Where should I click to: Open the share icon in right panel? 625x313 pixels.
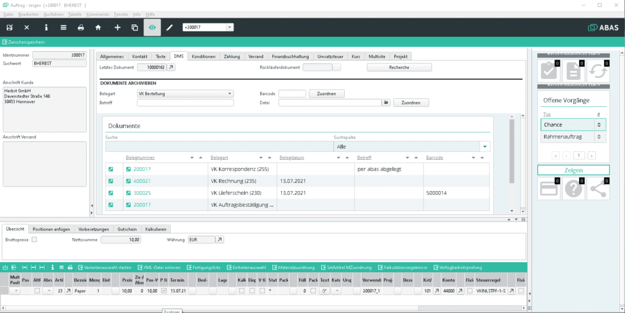click(598, 189)
